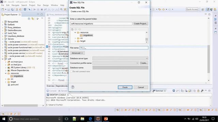The height and width of the screenshot is (122, 218).
Task: Switch to the Terminal tab
Action: [x=159, y=91]
